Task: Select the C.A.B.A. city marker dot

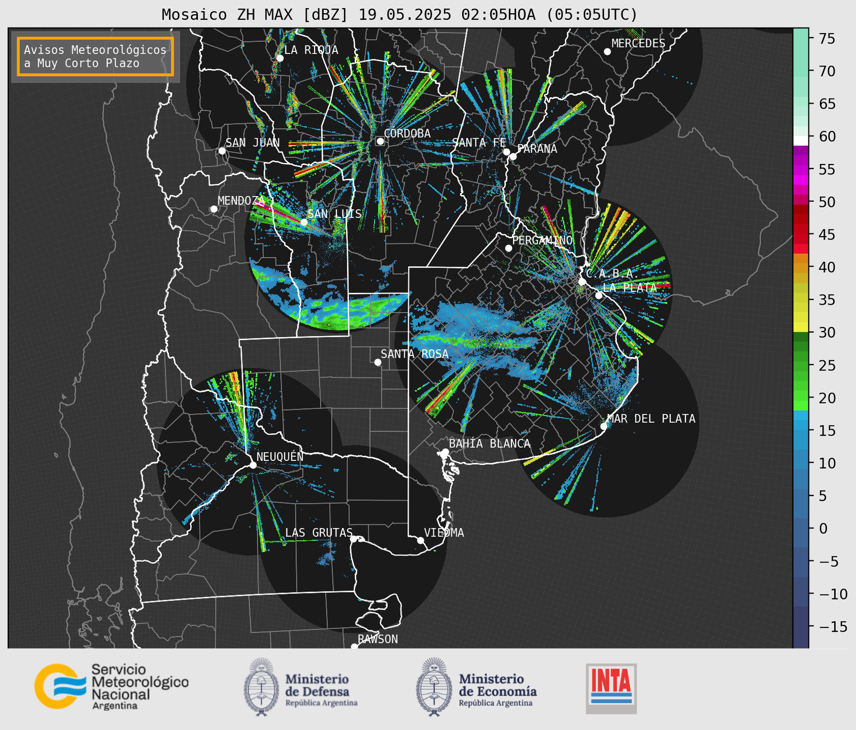Action: [x=582, y=282]
